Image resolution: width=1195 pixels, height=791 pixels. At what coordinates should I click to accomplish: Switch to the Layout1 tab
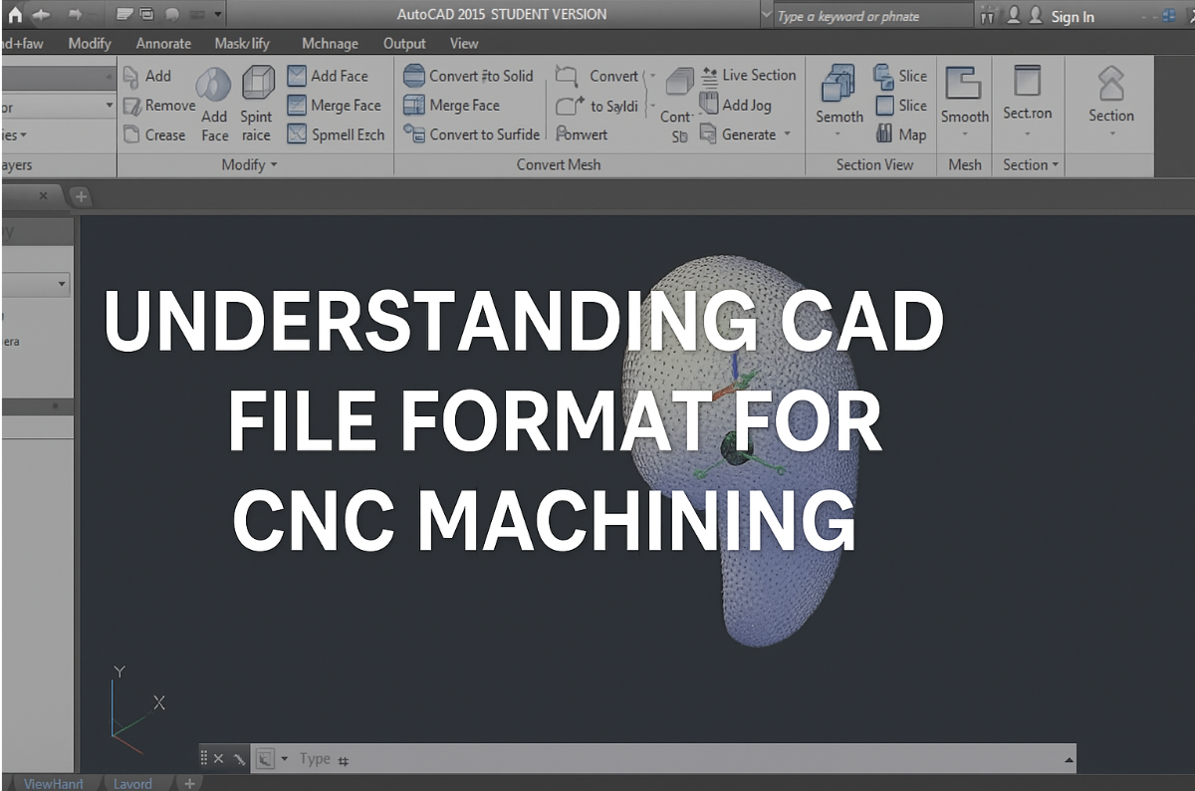[x=132, y=784]
